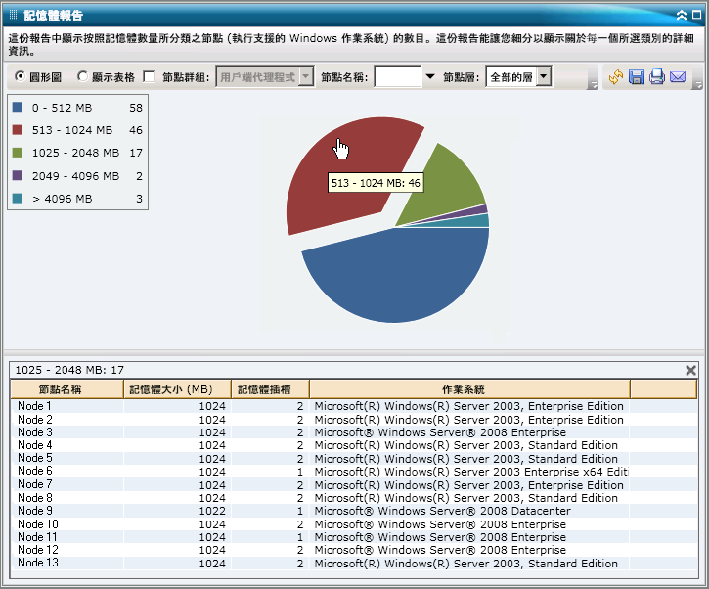Viewport: 709px width, 589px height.
Task: Click the save report floppy icon
Action: (x=637, y=77)
